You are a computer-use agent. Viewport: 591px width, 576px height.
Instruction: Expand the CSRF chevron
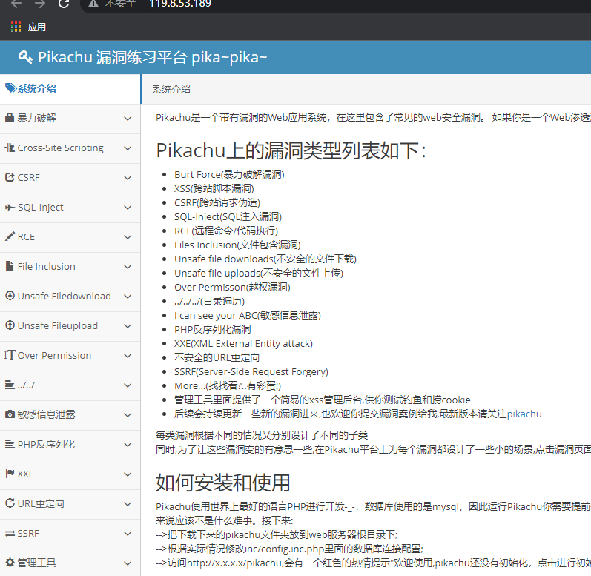pos(128,178)
